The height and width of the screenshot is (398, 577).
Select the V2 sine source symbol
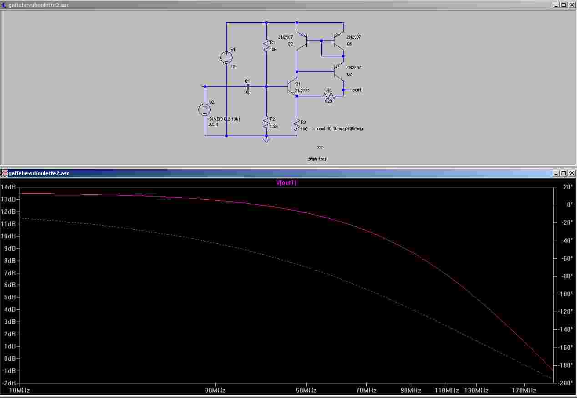click(x=204, y=110)
